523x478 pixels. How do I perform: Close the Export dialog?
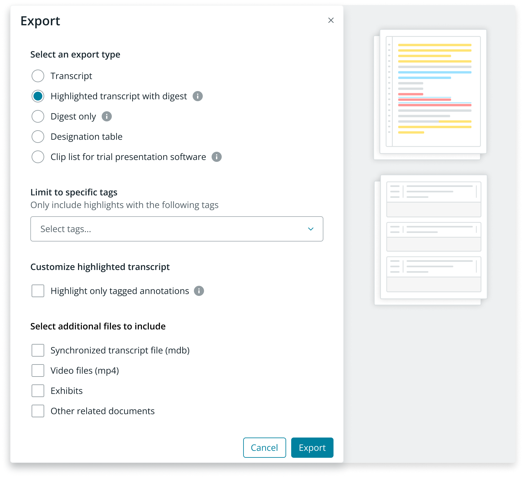[331, 20]
